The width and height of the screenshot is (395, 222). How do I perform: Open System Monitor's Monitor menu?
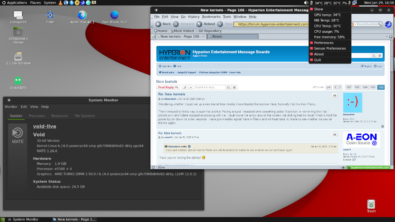pos(11,107)
